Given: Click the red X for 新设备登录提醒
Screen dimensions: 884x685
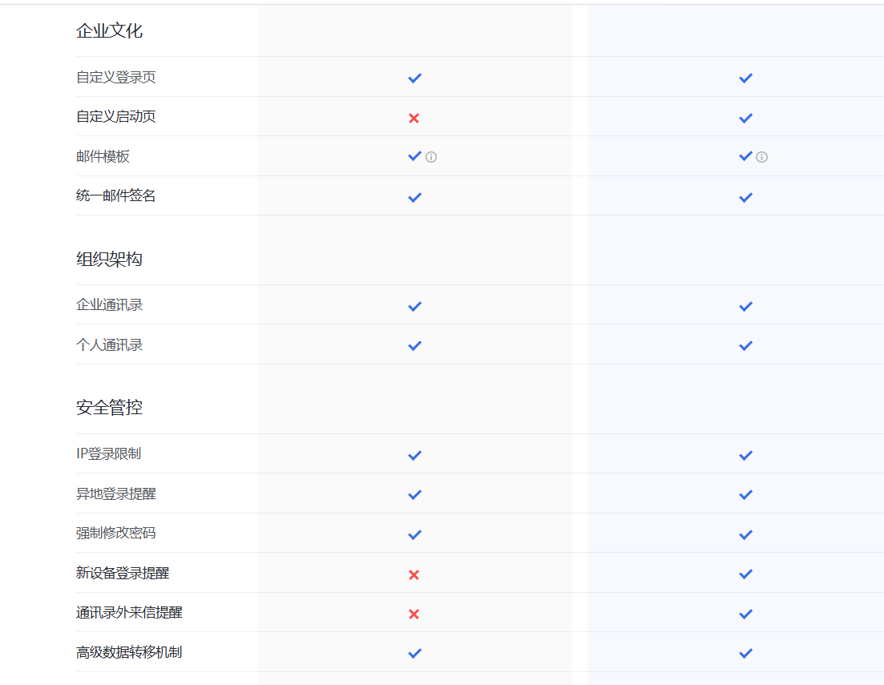Looking at the screenshot, I should pyautogui.click(x=414, y=574).
